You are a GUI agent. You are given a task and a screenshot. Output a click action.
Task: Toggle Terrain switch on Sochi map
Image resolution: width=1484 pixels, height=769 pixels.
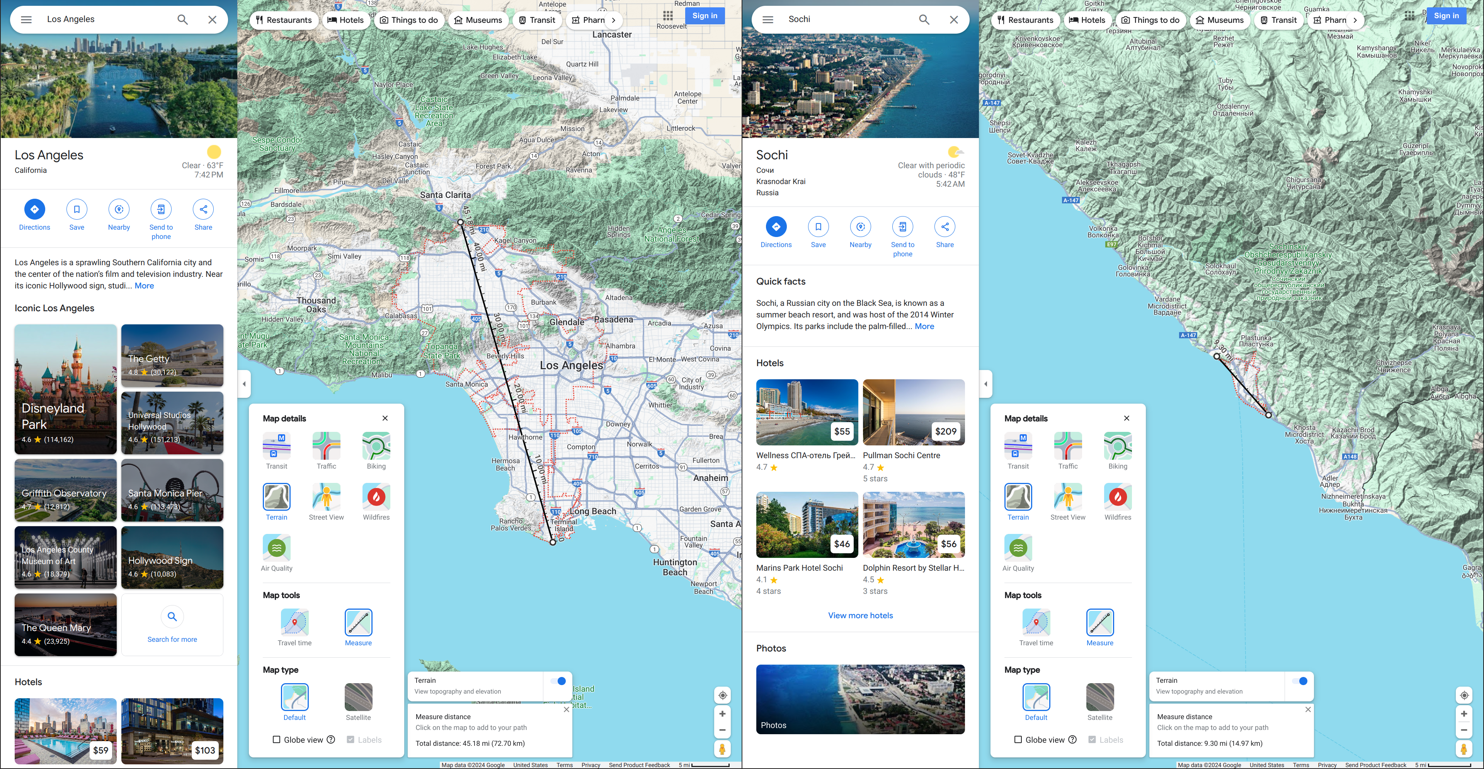[1300, 681]
